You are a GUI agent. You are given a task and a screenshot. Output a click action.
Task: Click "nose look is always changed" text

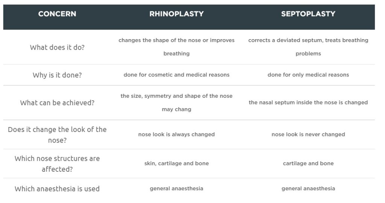176,134
